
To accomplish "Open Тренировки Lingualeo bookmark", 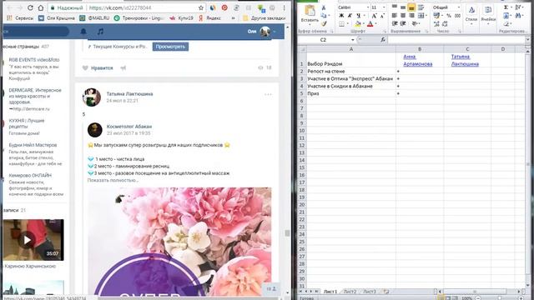I will coord(139,18).
